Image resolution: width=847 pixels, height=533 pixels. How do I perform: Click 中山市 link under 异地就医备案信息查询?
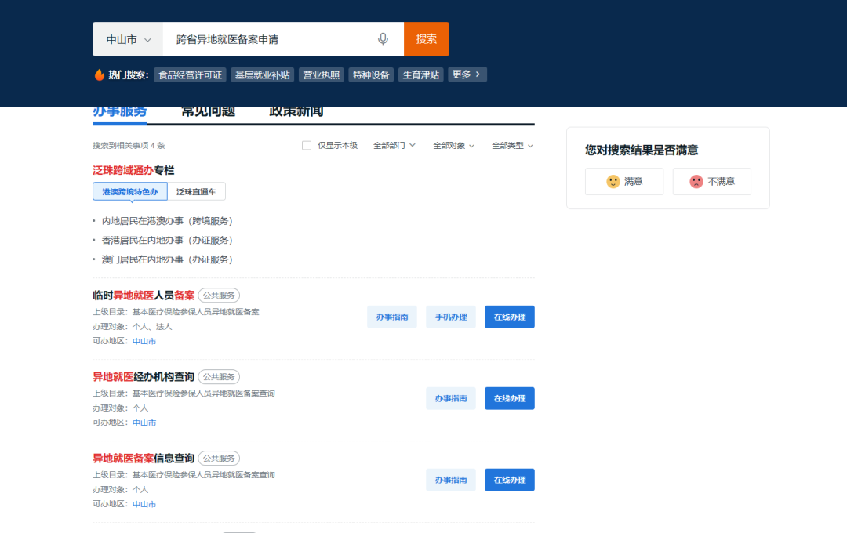point(144,504)
